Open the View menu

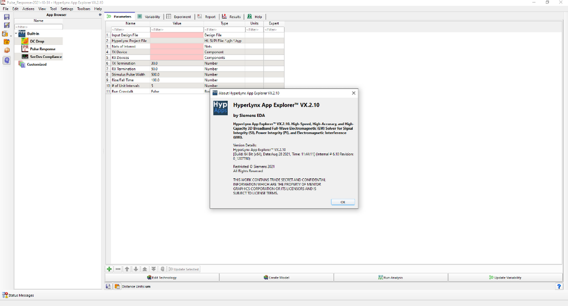[42, 9]
